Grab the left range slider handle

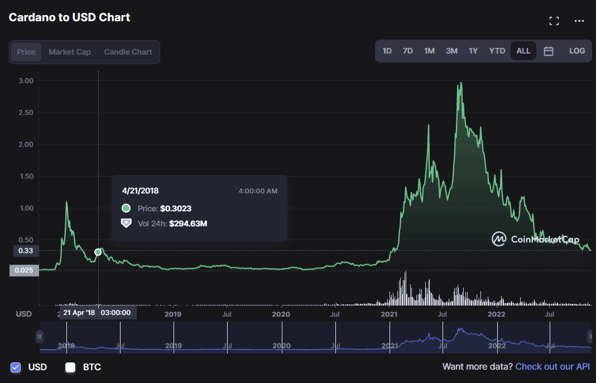tap(40, 337)
